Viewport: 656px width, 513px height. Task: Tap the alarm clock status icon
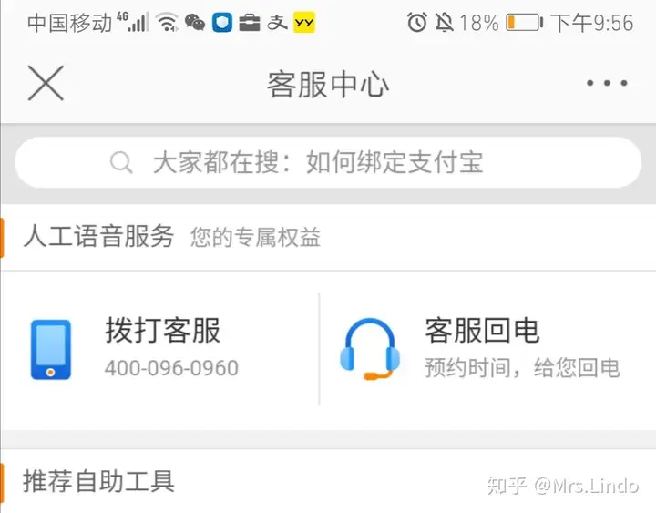(x=417, y=22)
